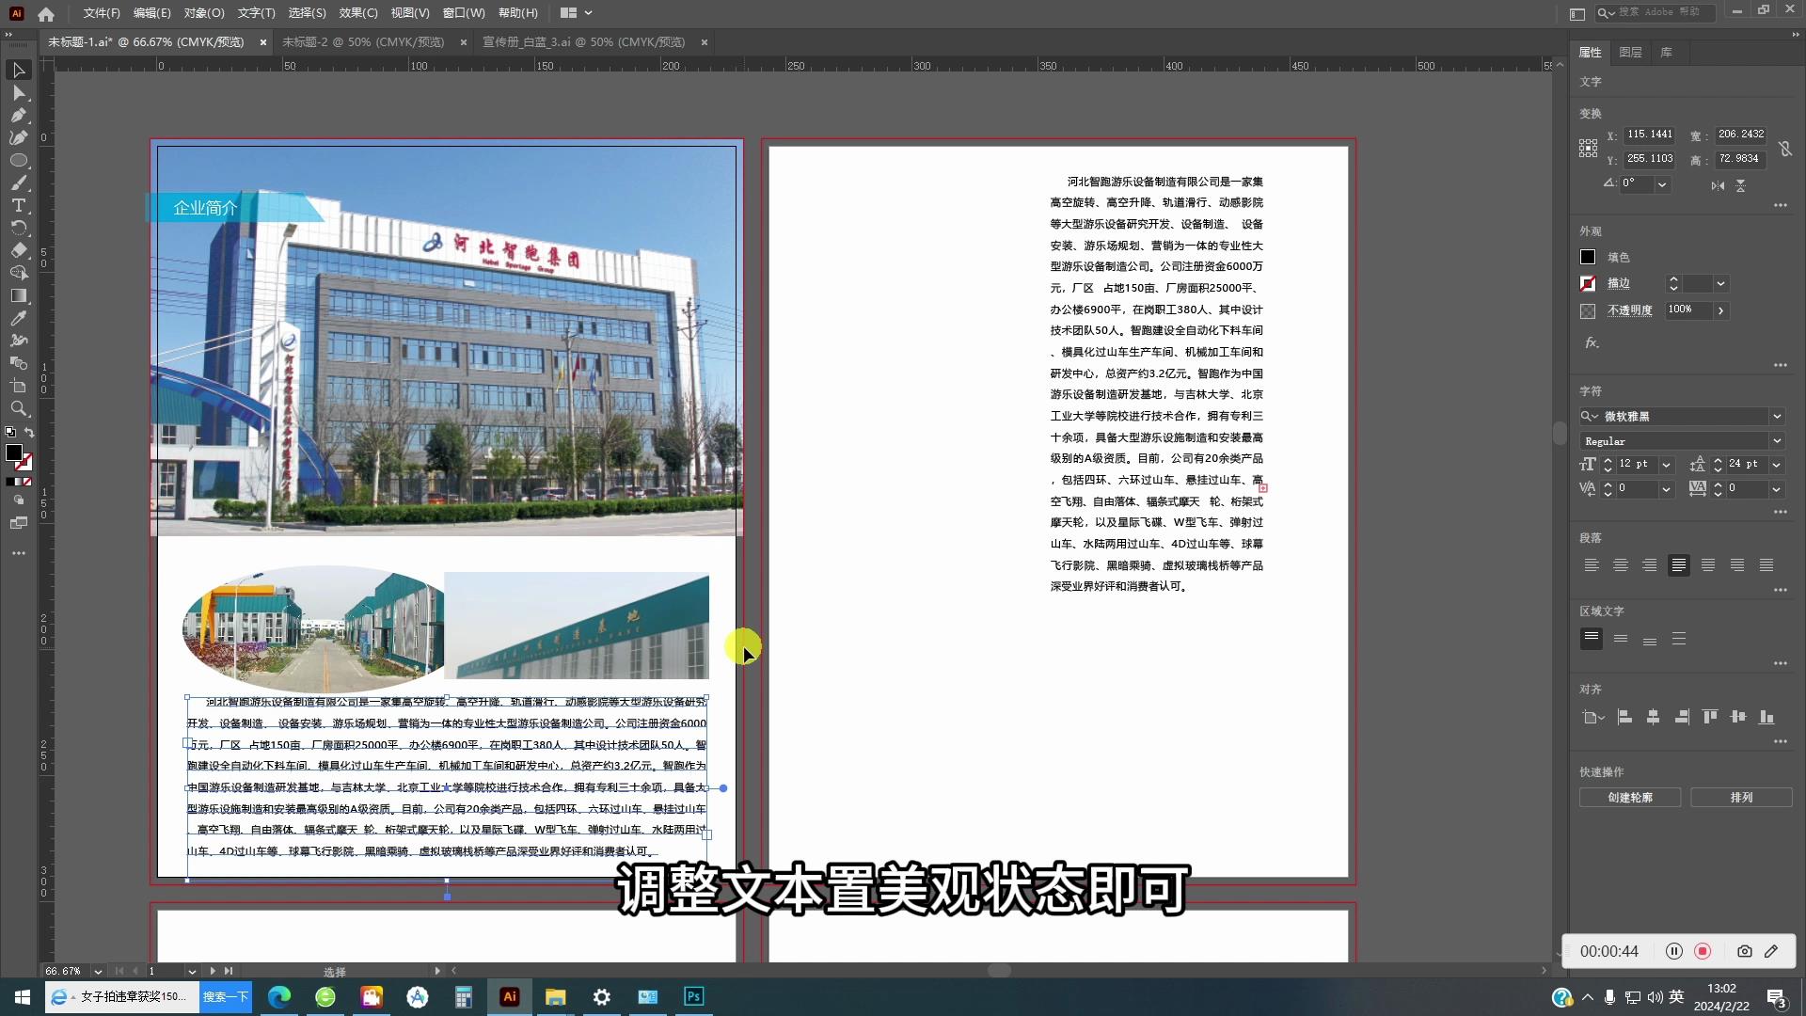The height and width of the screenshot is (1016, 1806).
Task: Select the Ellipse shape tool
Action: tap(18, 161)
